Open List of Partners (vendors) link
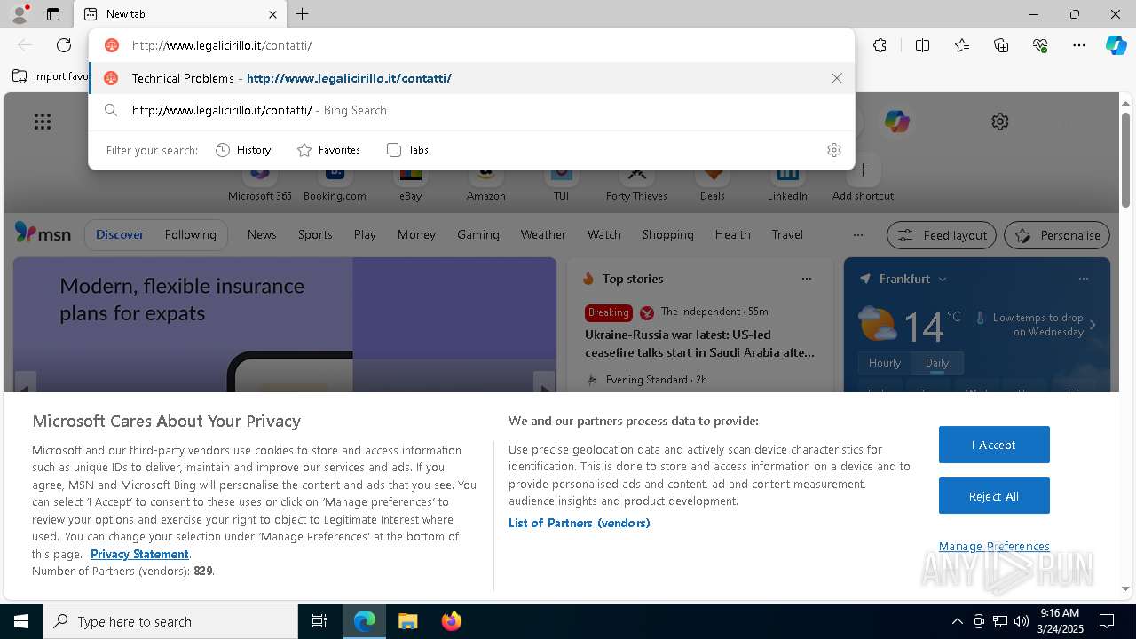 pyautogui.click(x=580, y=523)
